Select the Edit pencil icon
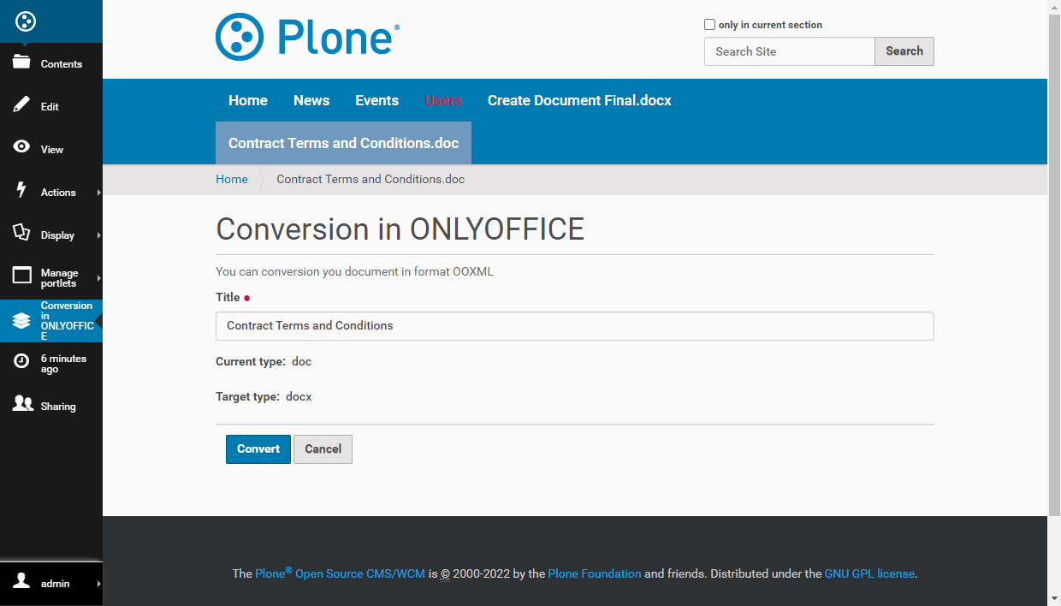 (x=22, y=105)
